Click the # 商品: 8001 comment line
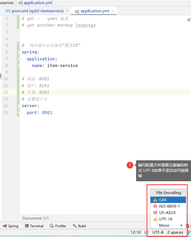This screenshot has width=191, height=237. [35, 79]
